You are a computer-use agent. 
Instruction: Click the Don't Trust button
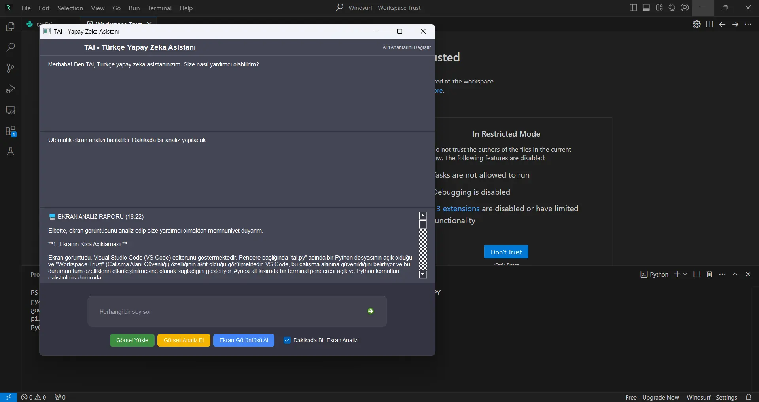[x=506, y=252]
